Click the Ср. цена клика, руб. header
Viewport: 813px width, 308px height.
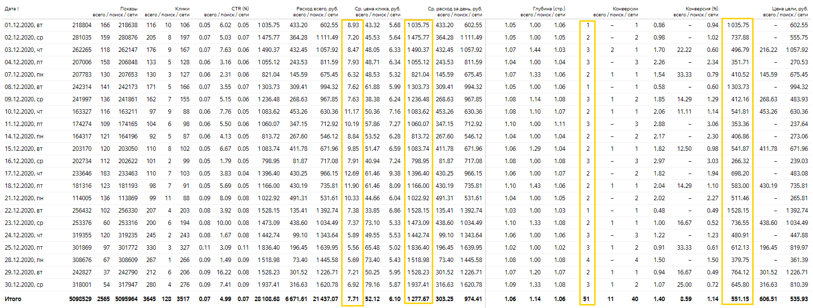point(378,9)
